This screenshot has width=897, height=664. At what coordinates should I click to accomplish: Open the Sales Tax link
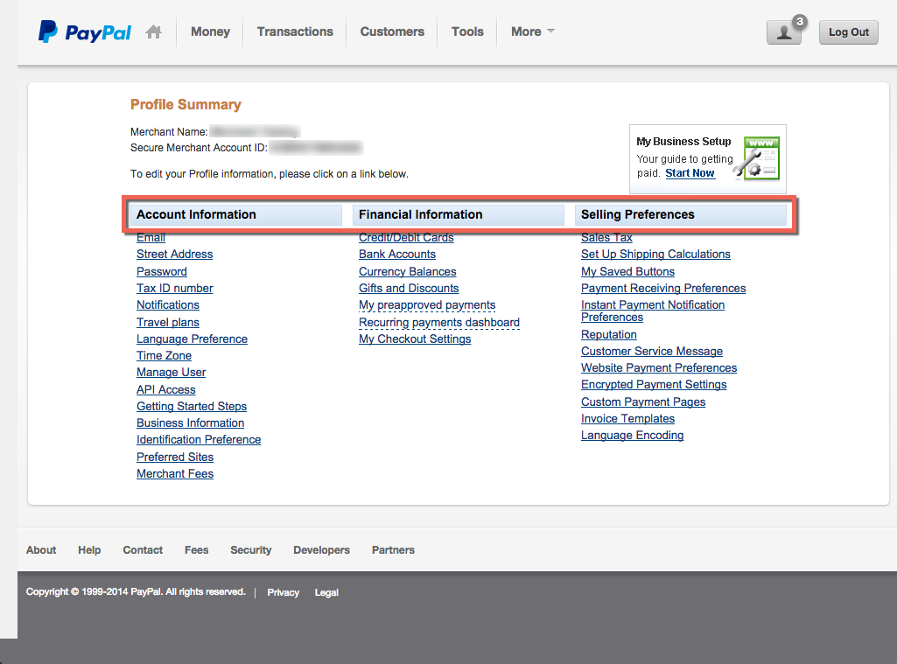[607, 237]
